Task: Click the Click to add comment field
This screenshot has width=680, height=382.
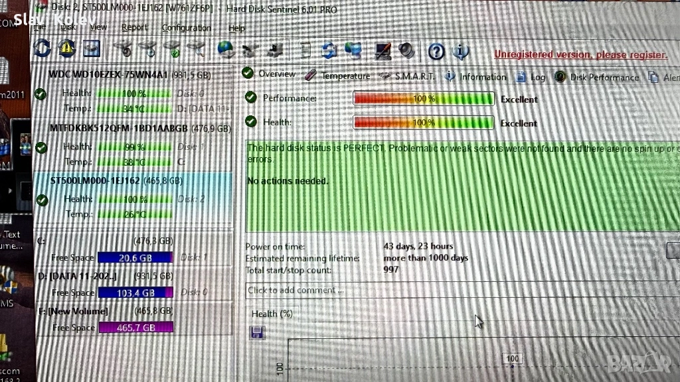Action: click(x=462, y=290)
